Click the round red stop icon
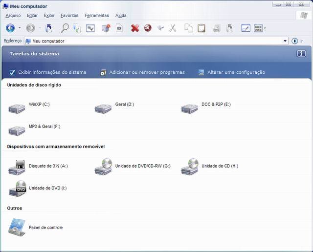 click(x=148, y=28)
